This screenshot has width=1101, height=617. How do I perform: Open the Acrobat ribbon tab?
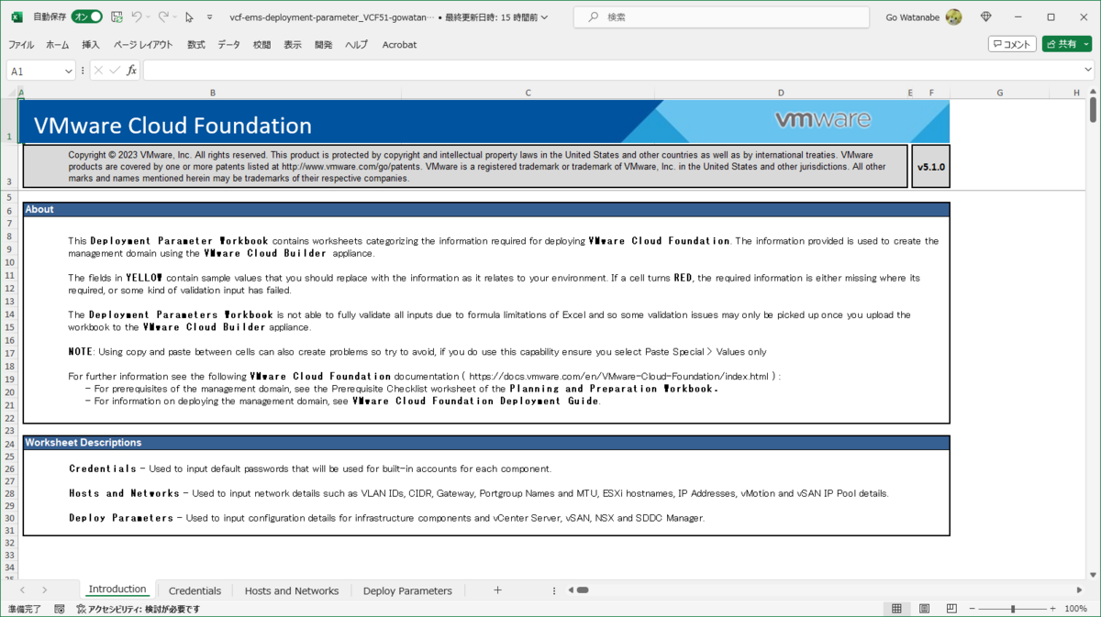pos(399,44)
